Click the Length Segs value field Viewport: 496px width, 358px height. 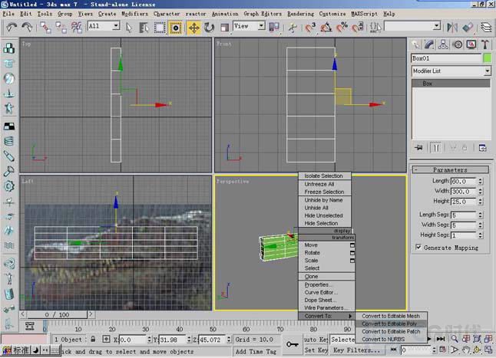[464, 215]
